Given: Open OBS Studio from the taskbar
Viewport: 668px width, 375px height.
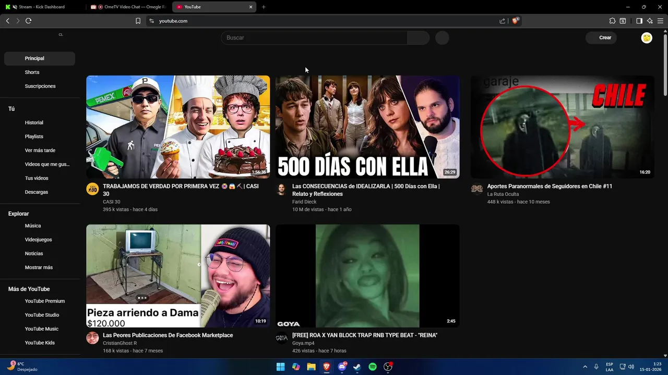Looking at the screenshot, I should (388, 367).
